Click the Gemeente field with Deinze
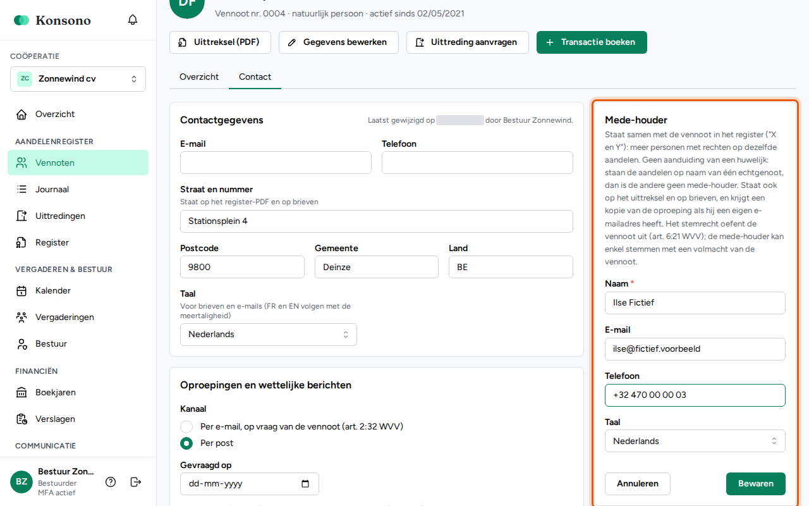This screenshot has height=506, width=809. point(377,267)
